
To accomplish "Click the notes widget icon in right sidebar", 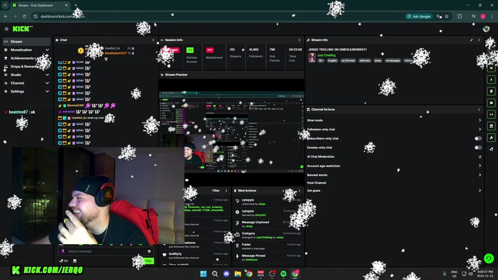I will point(491,91).
